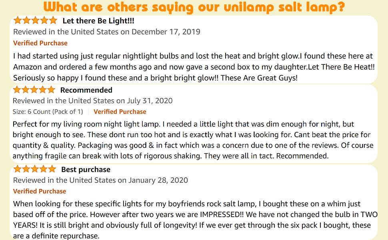Click the orange "What are others saying" heading
This screenshot has height=240, width=388.
pyautogui.click(x=194, y=7)
